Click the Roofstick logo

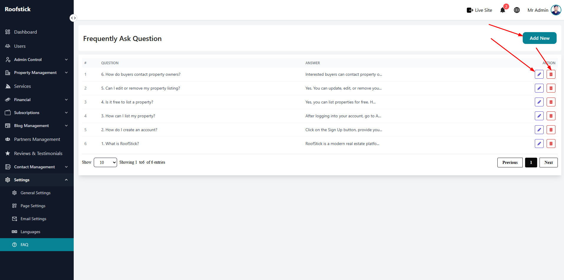18,9
